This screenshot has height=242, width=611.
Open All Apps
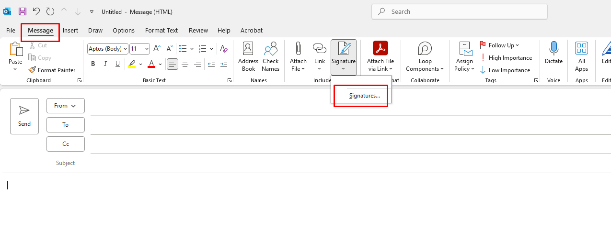click(581, 56)
